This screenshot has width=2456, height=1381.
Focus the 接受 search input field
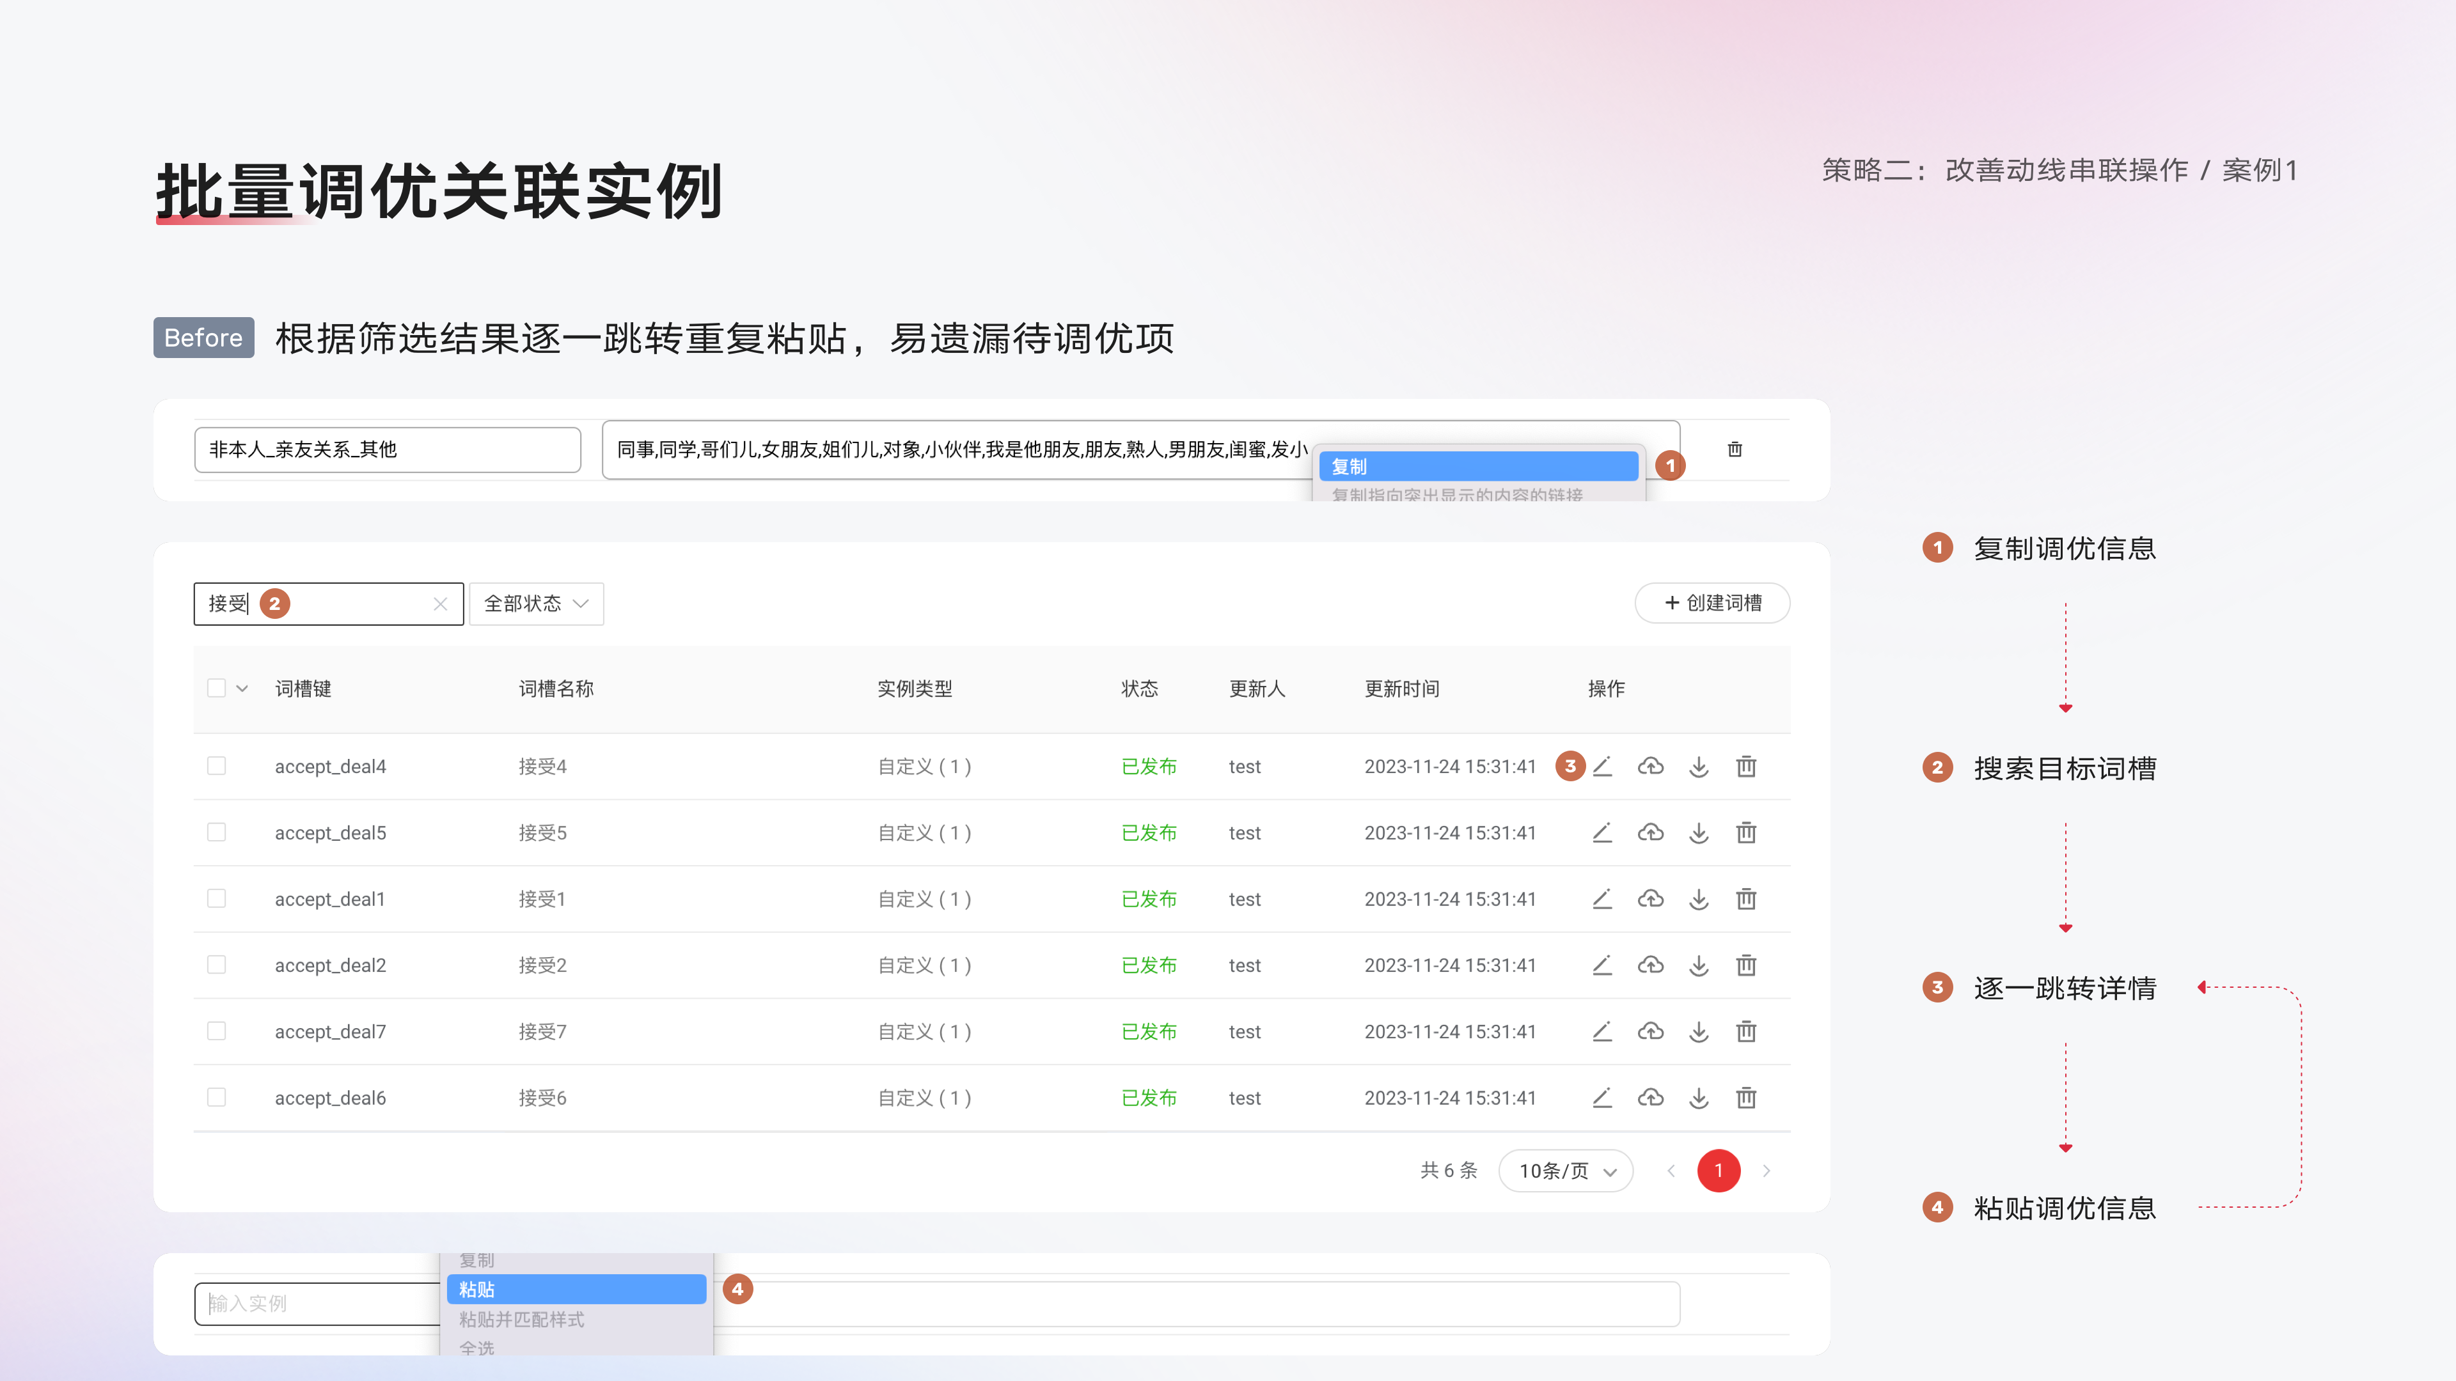click(x=328, y=604)
